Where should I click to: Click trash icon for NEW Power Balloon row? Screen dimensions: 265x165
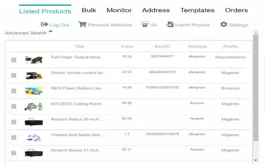click(x=14, y=91)
